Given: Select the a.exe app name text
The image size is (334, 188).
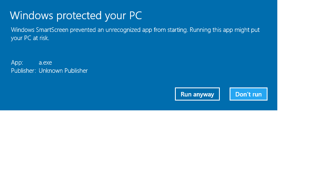Looking at the screenshot, I should tap(45, 63).
